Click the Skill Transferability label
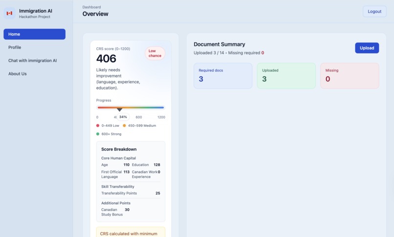This screenshot has width=394, height=237. (118, 187)
